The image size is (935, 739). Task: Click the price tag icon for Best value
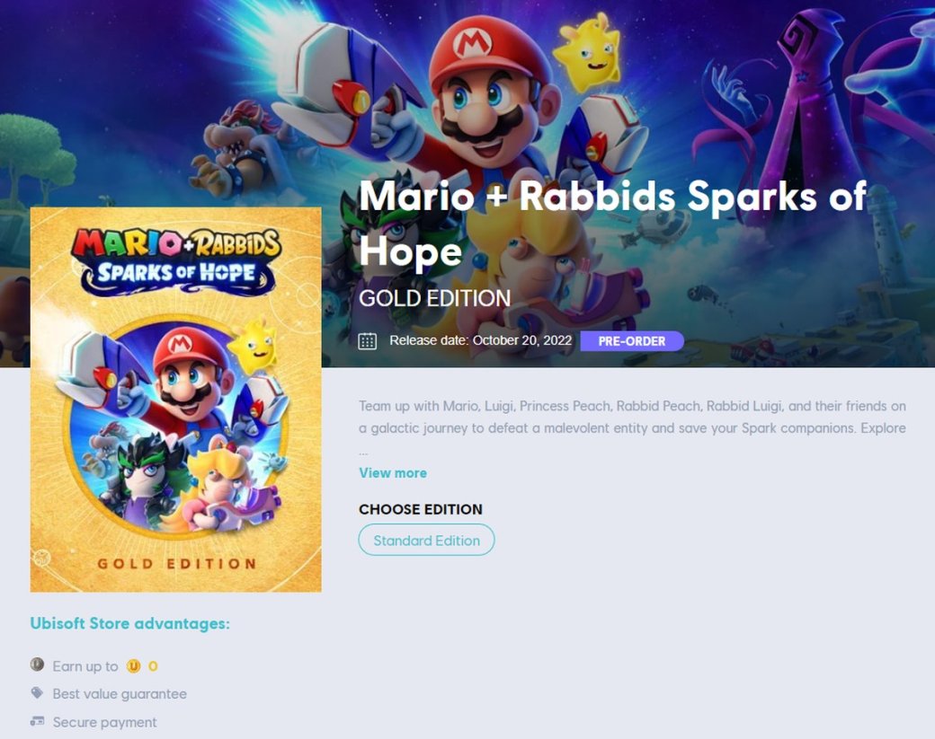(x=37, y=693)
